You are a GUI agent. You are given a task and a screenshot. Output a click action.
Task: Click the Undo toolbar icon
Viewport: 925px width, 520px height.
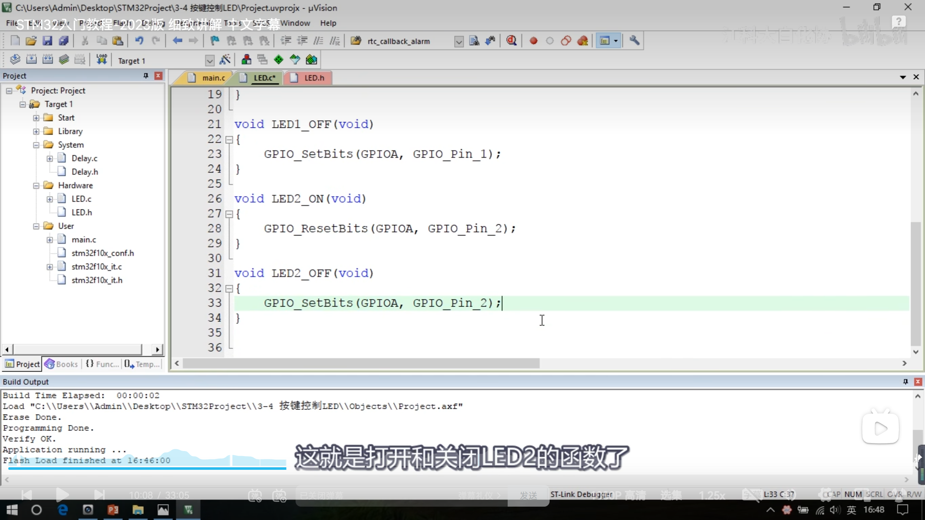tap(139, 41)
